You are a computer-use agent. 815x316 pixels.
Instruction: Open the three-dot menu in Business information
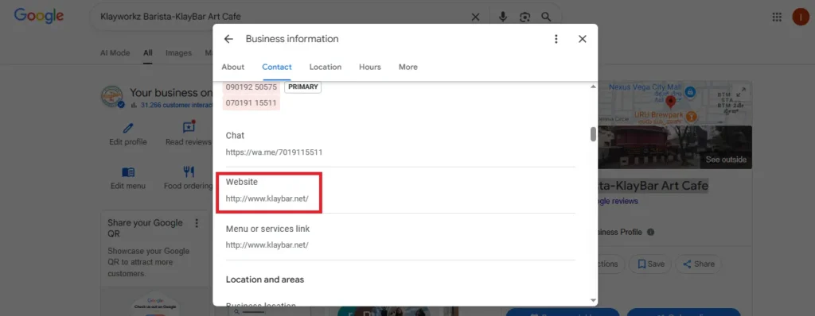(556, 39)
